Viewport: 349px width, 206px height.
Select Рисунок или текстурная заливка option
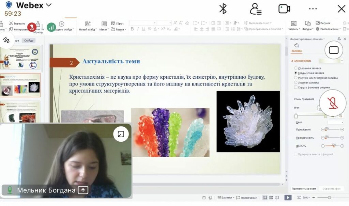click(295, 78)
